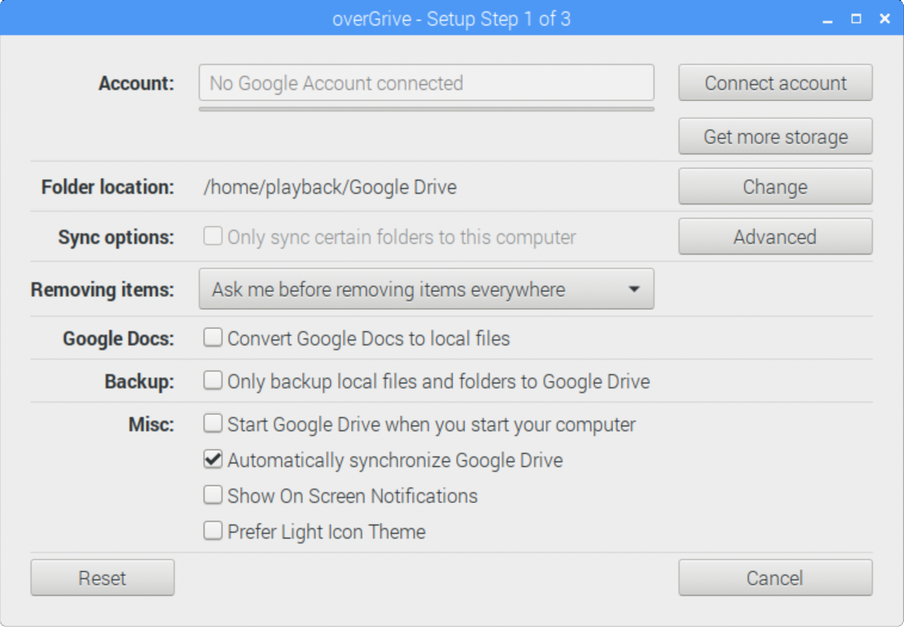904x627 pixels.
Task: Open Get more storage
Action: pos(775,137)
